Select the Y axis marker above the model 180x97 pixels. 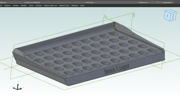106,16
